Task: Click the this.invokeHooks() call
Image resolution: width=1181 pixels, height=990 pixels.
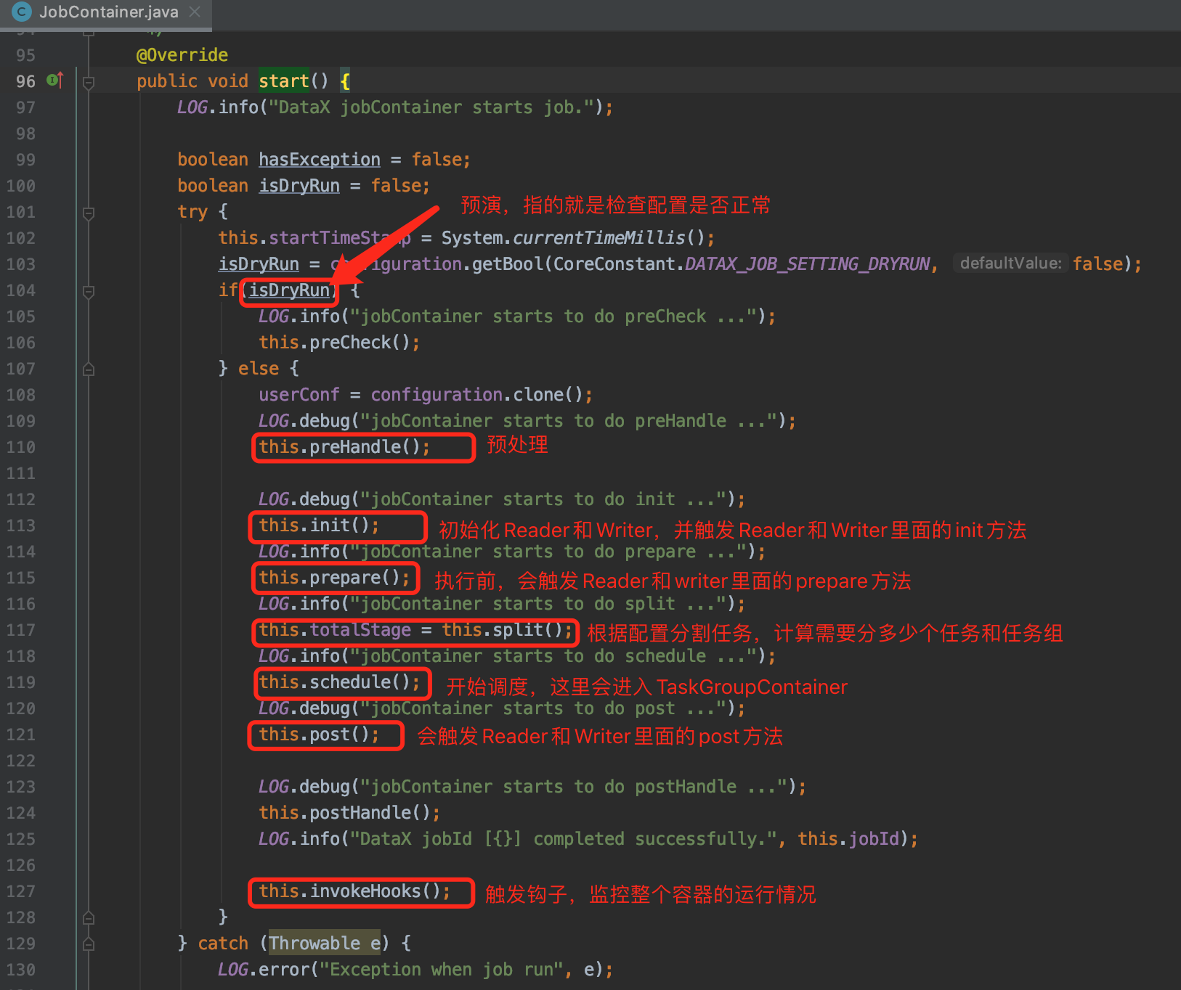Action: click(x=354, y=891)
